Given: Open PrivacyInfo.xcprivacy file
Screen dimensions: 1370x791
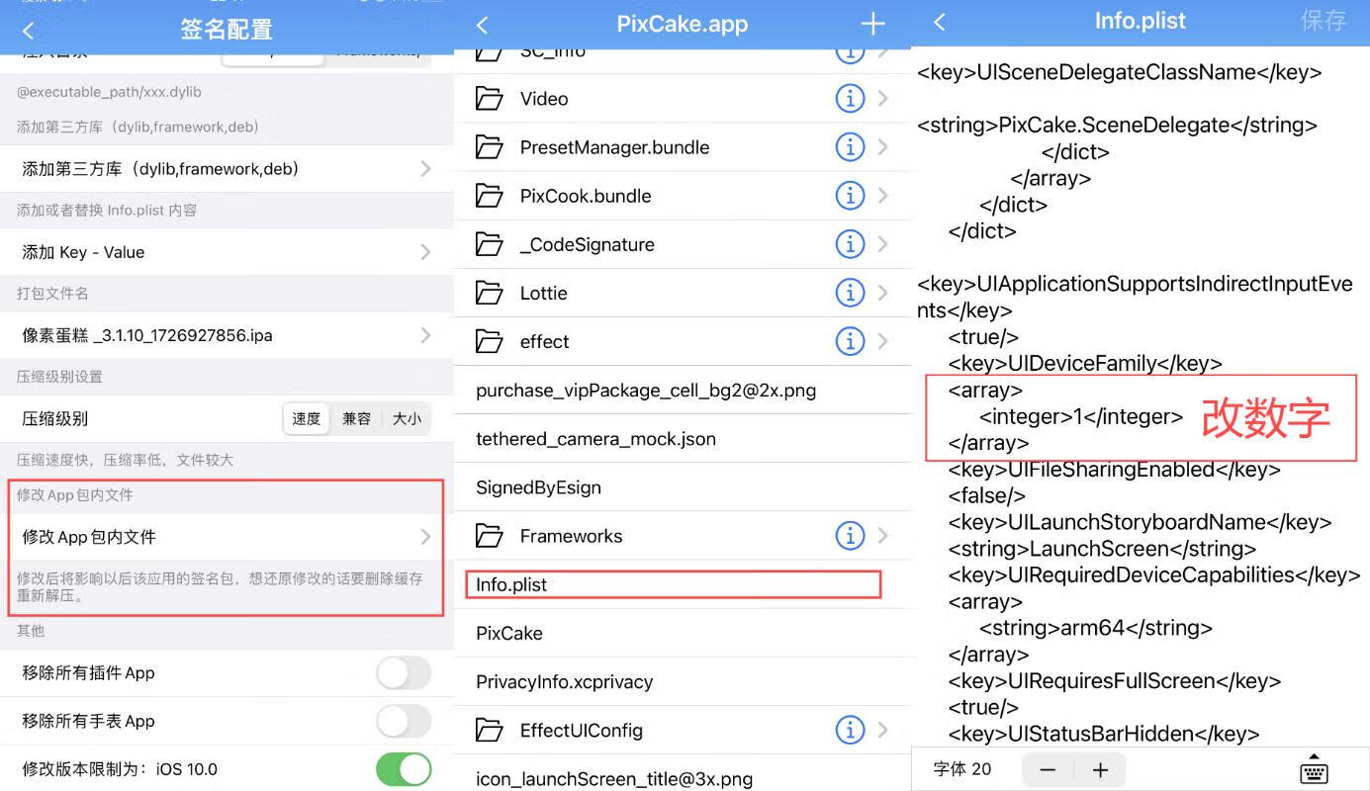Looking at the screenshot, I should tap(682, 681).
